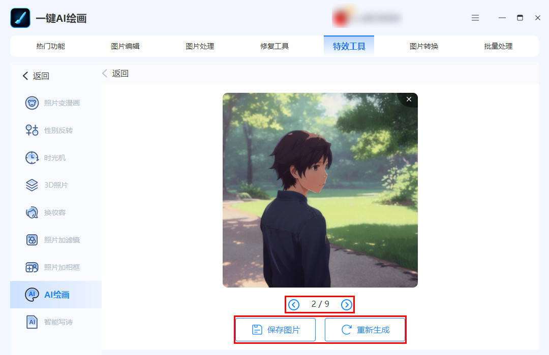Select the 性别反转 gender swap icon

click(32, 130)
